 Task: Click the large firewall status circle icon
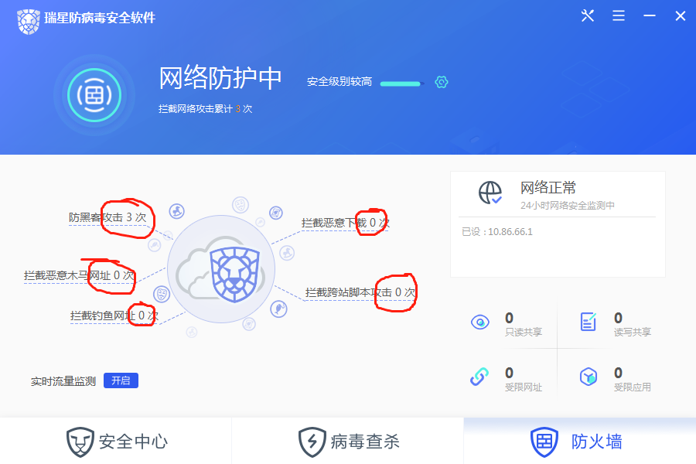click(x=94, y=95)
